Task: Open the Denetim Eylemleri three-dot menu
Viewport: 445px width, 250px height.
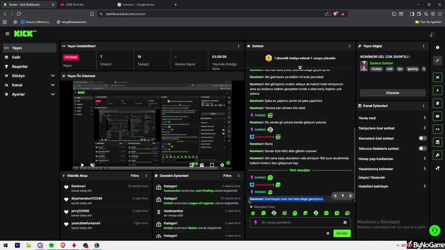Action: pyautogui.click(x=238, y=176)
